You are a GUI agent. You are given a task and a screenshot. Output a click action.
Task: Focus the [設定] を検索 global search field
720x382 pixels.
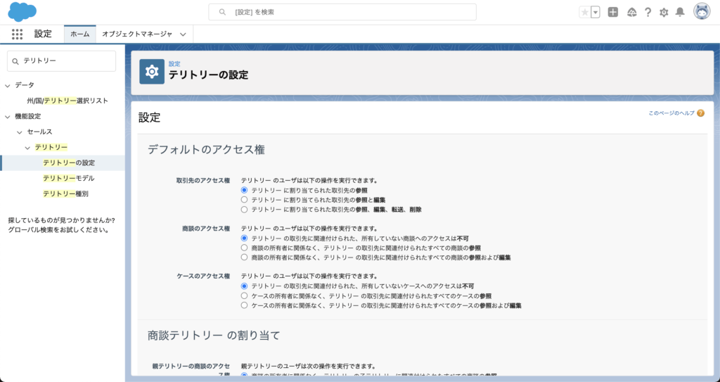coord(342,12)
